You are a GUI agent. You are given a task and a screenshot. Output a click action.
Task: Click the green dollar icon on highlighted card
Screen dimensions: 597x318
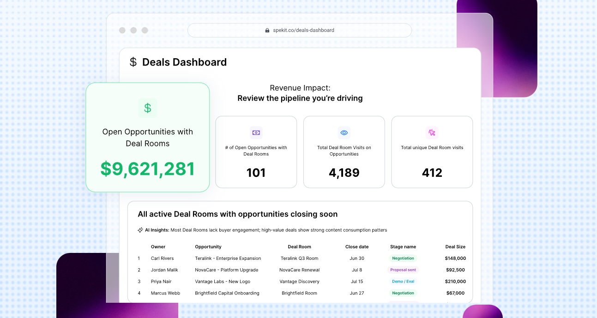click(148, 108)
